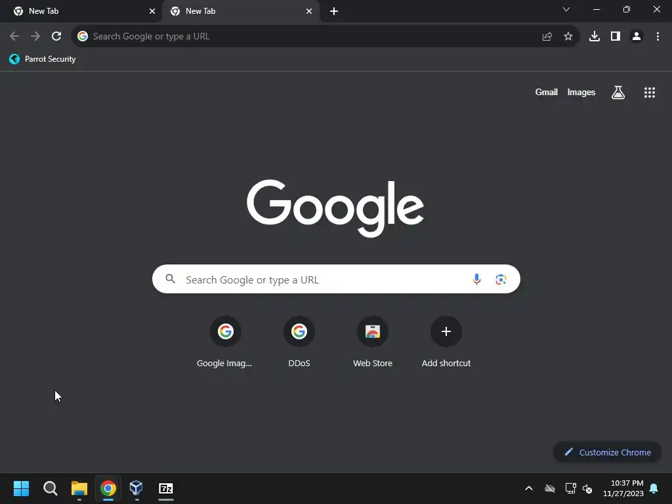
Task: Show hidden tray icons chevron
Action: click(529, 488)
